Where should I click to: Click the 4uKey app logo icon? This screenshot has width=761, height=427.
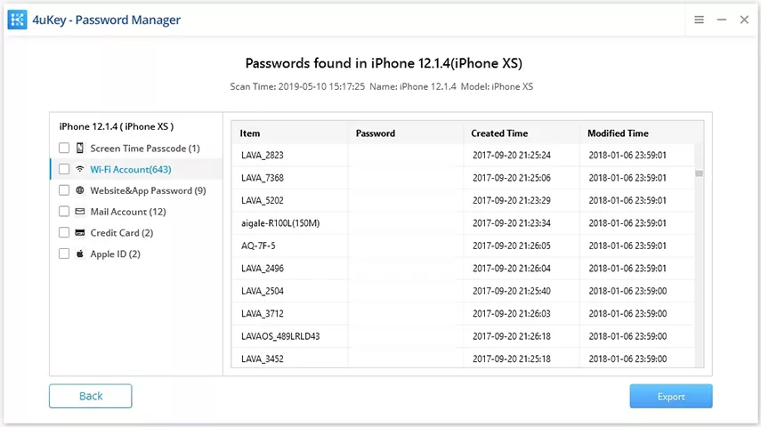[x=17, y=20]
